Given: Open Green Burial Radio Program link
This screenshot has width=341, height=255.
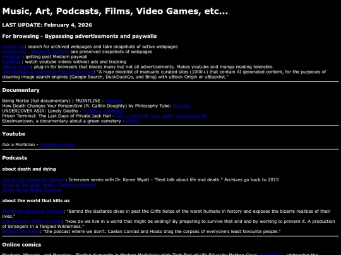Looking at the screenshot, I should [x=32, y=190].
